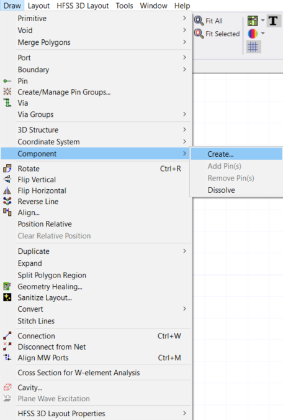This screenshot has width=283, height=420.
Task: Click the Via tool icon
Action: [7, 103]
